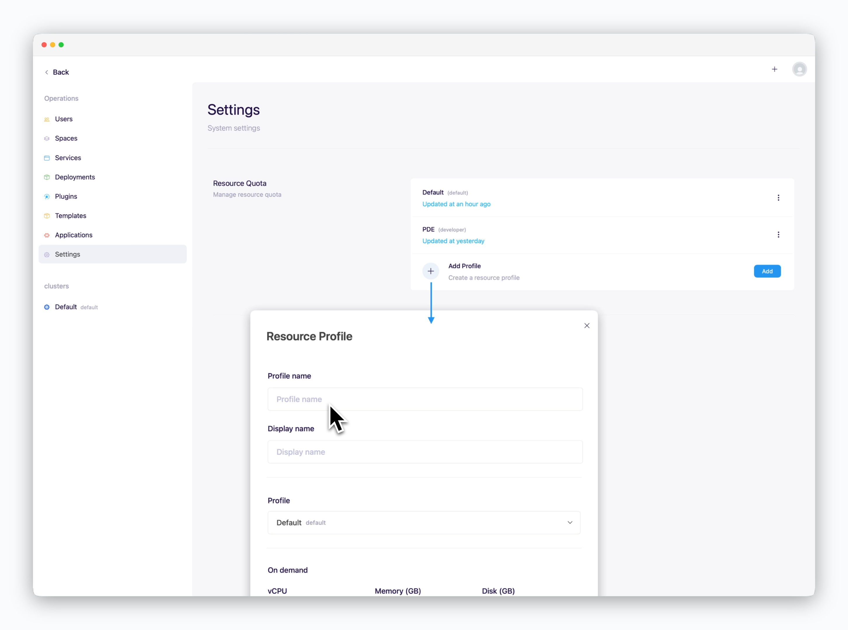Click the Plugins sidebar icon
This screenshot has height=630, width=848.
coord(47,197)
